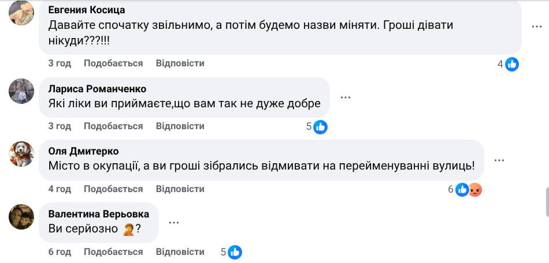
Task: Reply to Валентина Верьовка's comment
Action: pyautogui.click(x=180, y=252)
